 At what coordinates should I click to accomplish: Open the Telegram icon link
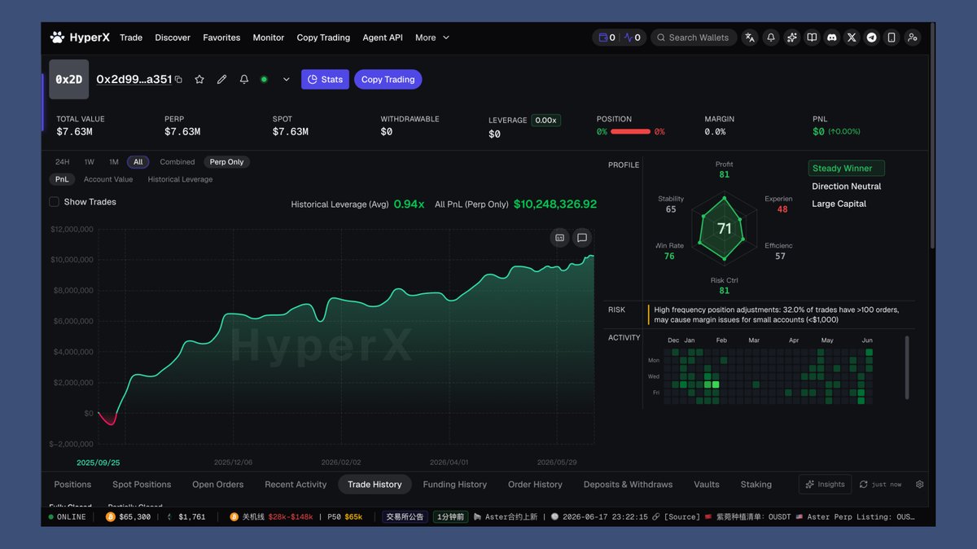(x=872, y=37)
